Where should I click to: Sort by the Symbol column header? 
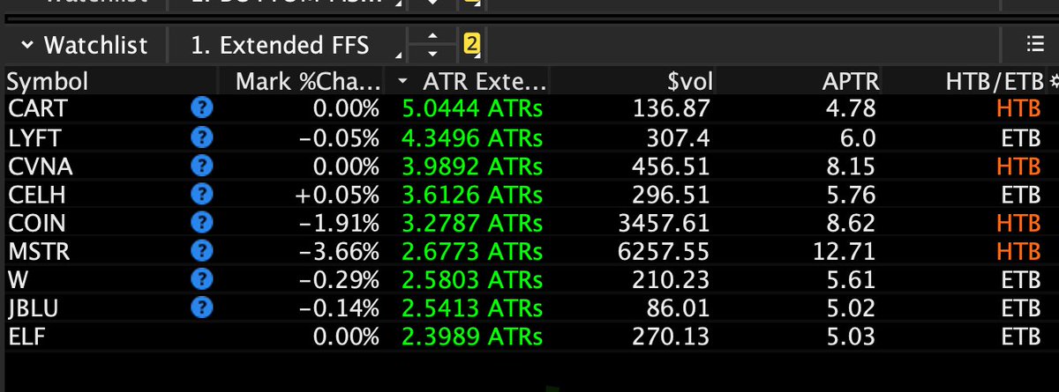pos(48,82)
